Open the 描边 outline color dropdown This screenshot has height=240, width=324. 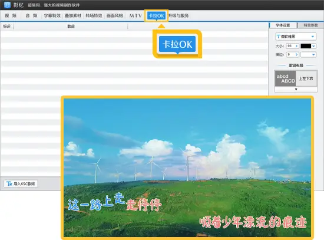[308, 55]
